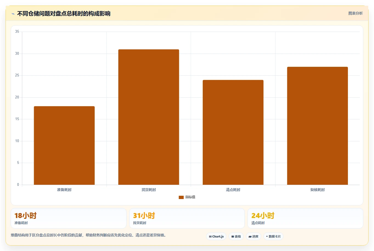374x251 pixels.
Task: Click the y-axis value 5
Action: pyautogui.click(x=18, y=163)
